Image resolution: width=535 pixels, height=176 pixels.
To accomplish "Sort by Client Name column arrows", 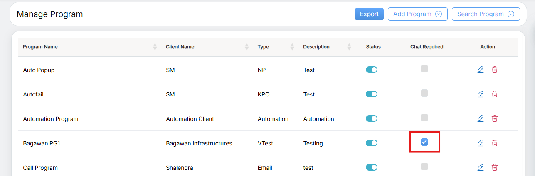I will click(247, 47).
